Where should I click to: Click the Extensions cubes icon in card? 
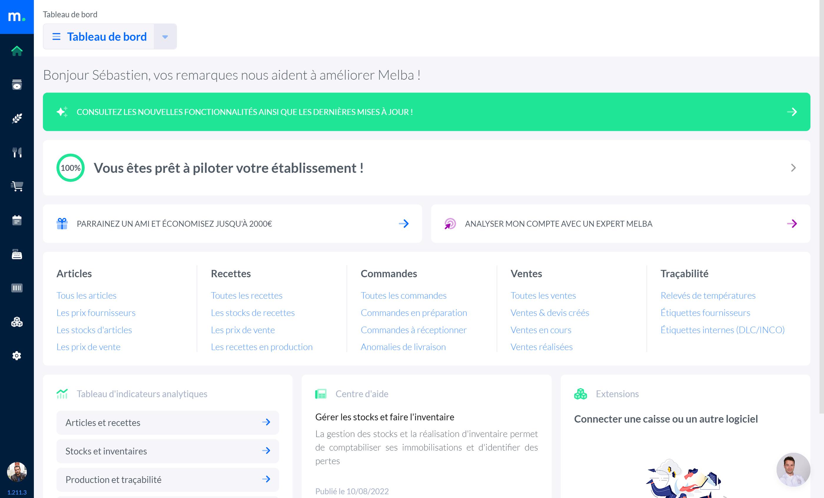[581, 394]
